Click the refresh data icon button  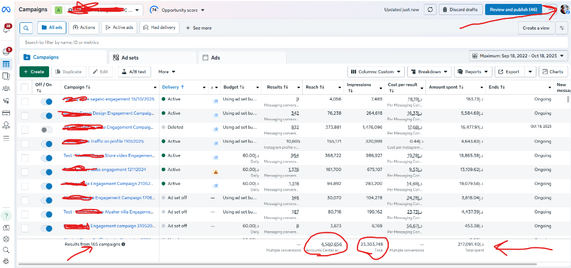point(430,9)
